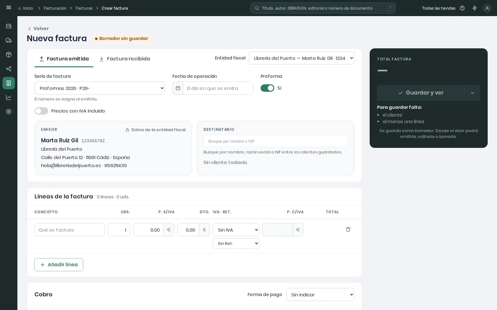Viewport: 497px width, 310px height.
Task: Open the Serie de factura dropdown
Action: coord(100,88)
